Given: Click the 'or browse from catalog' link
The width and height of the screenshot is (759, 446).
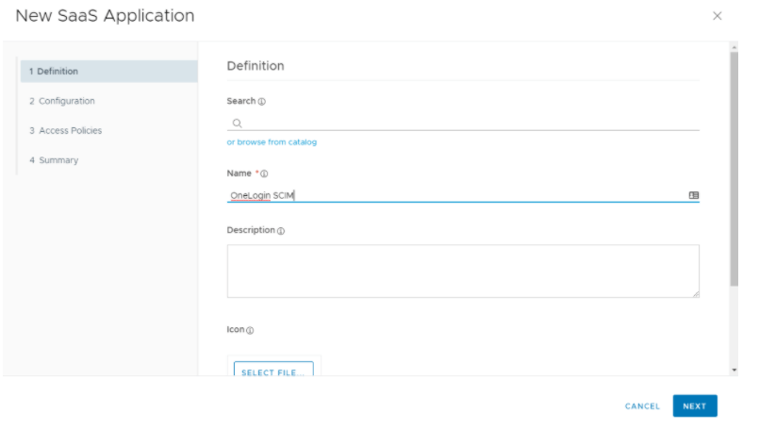Looking at the screenshot, I should (x=272, y=142).
